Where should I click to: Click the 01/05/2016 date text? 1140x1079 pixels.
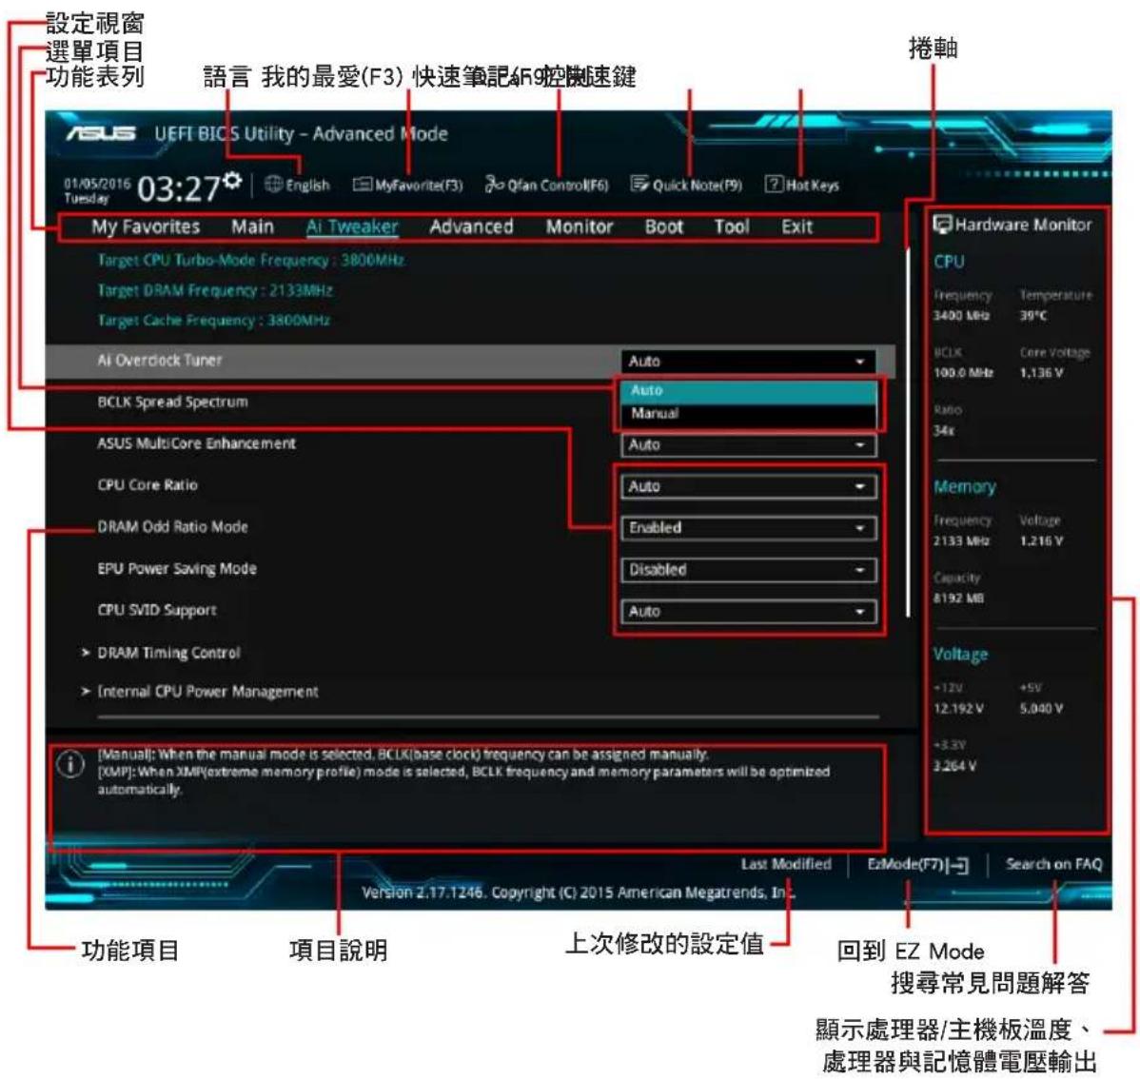pos(97,184)
